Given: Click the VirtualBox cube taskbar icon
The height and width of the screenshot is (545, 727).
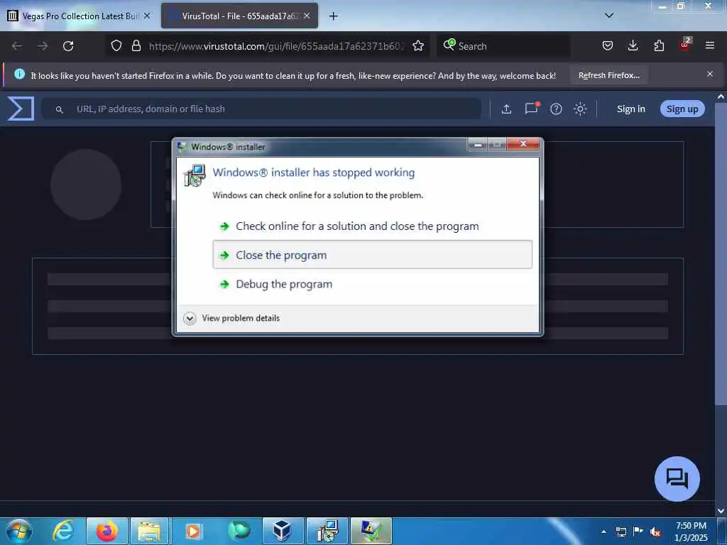Looking at the screenshot, I should pos(283,531).
